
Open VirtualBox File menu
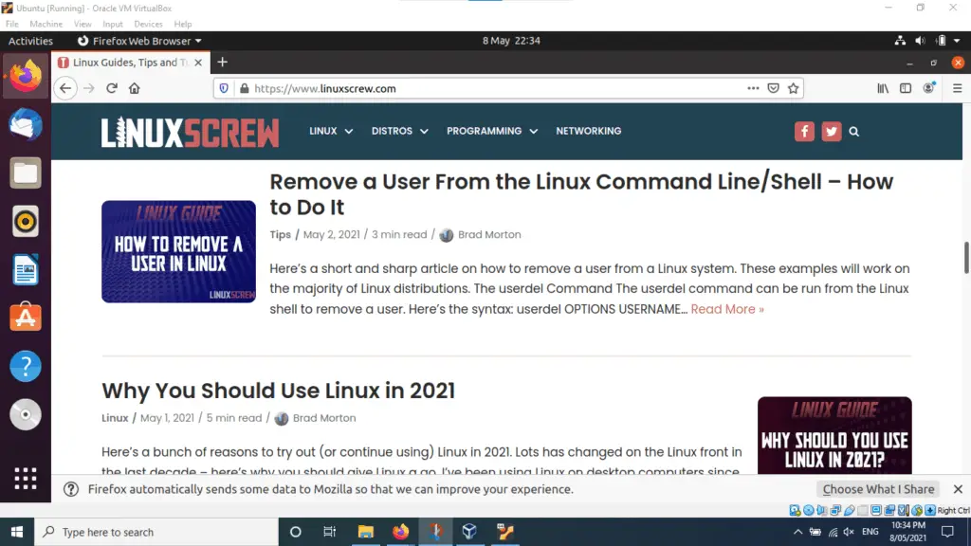click(11, 24)
